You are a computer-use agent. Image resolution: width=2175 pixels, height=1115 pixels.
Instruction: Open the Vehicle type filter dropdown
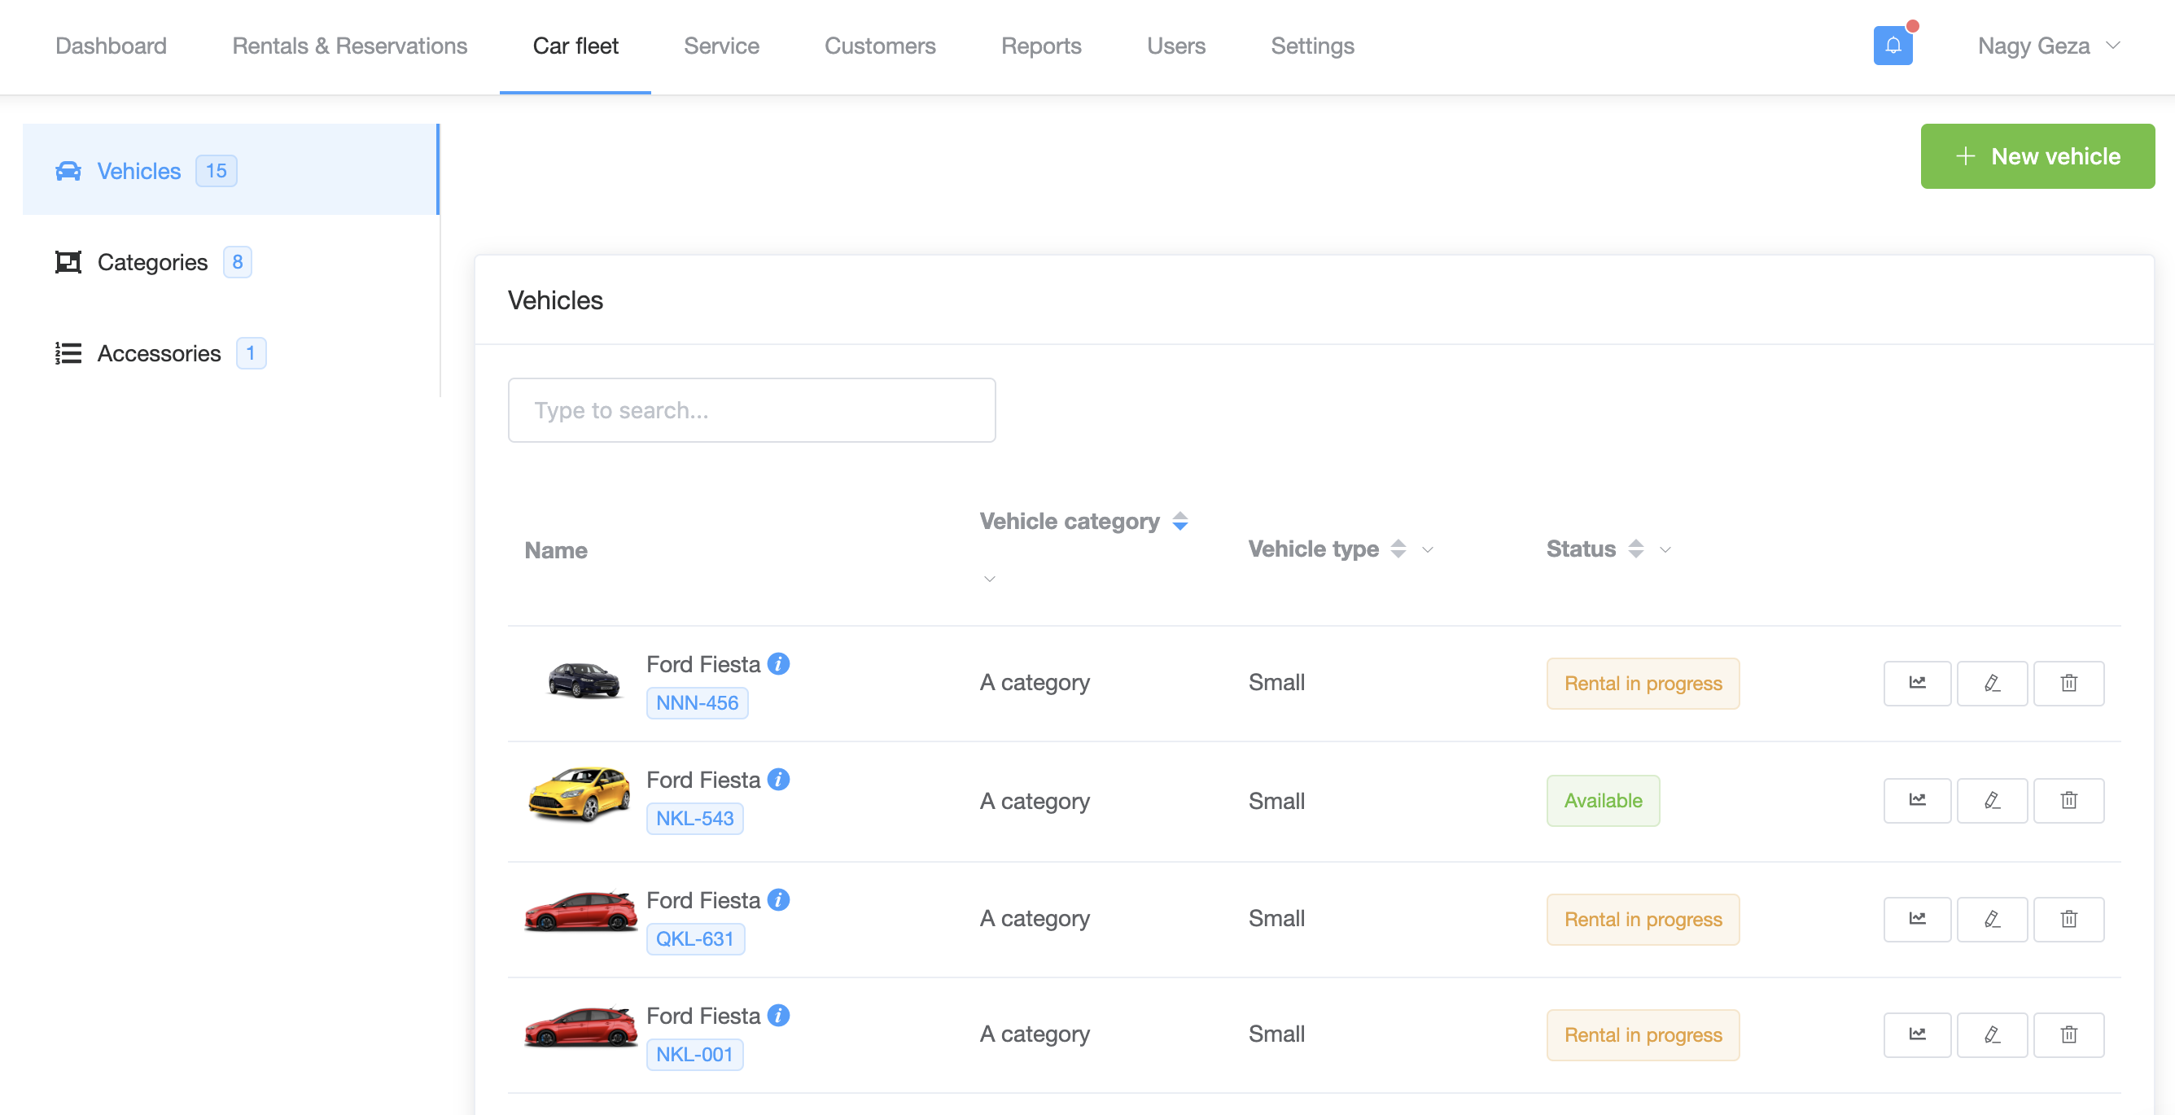1428,549
